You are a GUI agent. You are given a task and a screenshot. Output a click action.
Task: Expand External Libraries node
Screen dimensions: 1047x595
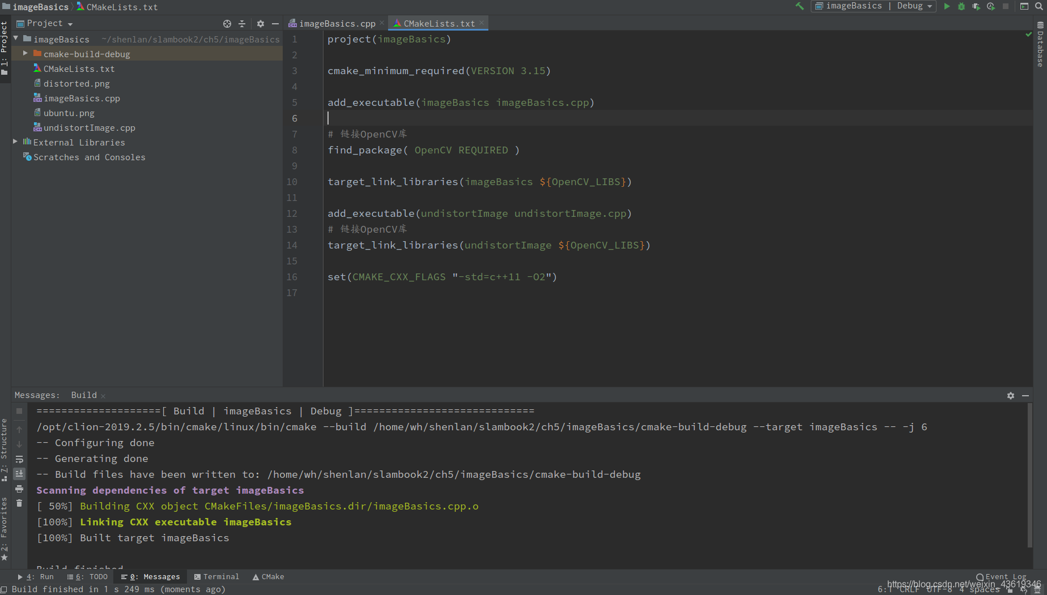coord(15,142)
